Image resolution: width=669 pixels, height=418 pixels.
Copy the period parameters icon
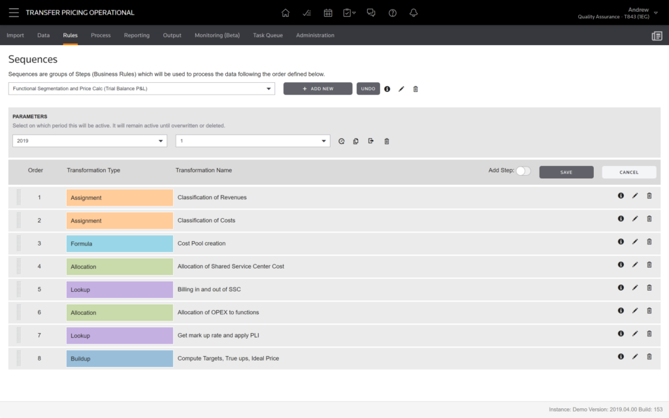click(356, 141)
